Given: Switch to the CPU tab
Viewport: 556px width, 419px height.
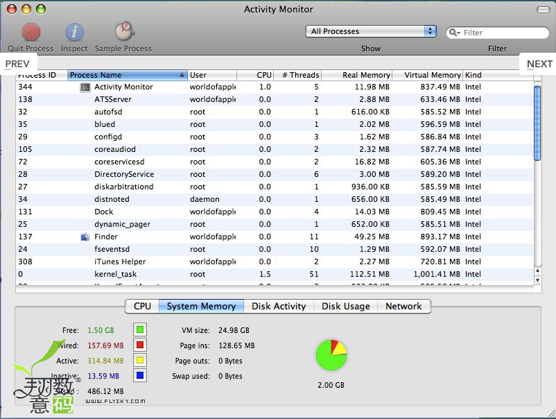Looking at the screenshot, I should [142, 306].
